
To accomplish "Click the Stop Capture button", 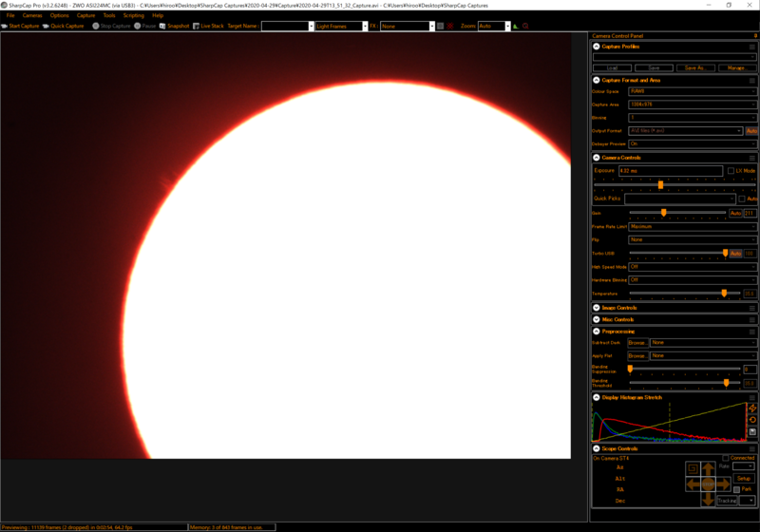I will [x=111, y=27].
